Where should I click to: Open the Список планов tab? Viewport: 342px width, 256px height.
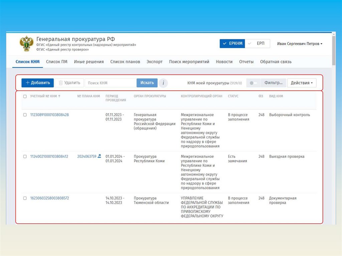[125, 62]
